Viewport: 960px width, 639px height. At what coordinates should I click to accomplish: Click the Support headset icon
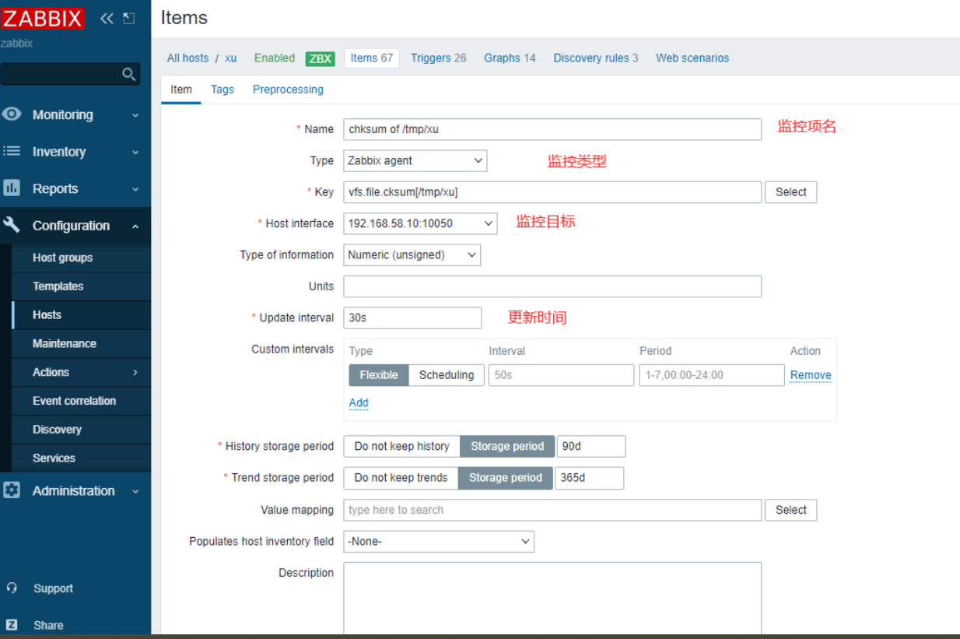coord(12,588)
